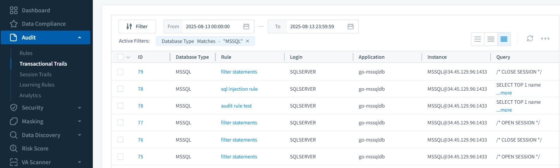Image resolution: width=560 pixels, height=168 pixels.
Task: Open the From date calendar icon
Action: point(246,26)
